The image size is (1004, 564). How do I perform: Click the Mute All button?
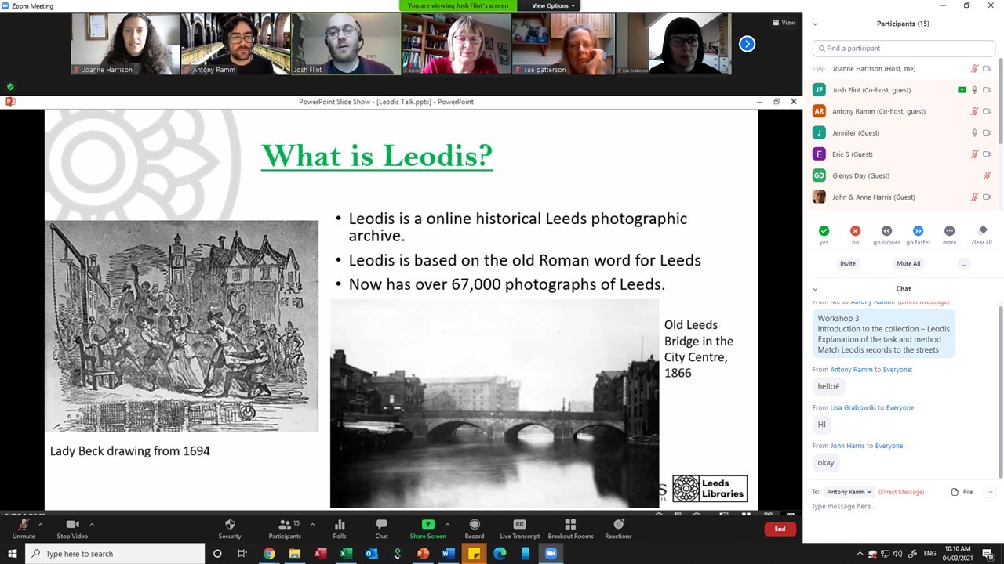tap(908, 264)
